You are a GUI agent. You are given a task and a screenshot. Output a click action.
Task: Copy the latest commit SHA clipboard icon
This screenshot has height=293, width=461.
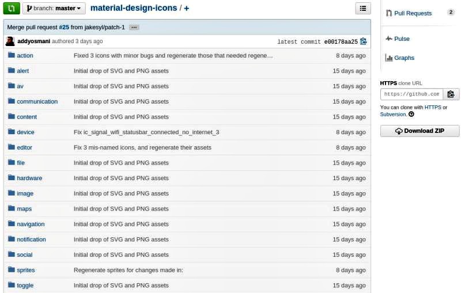[x=364, y=41]
